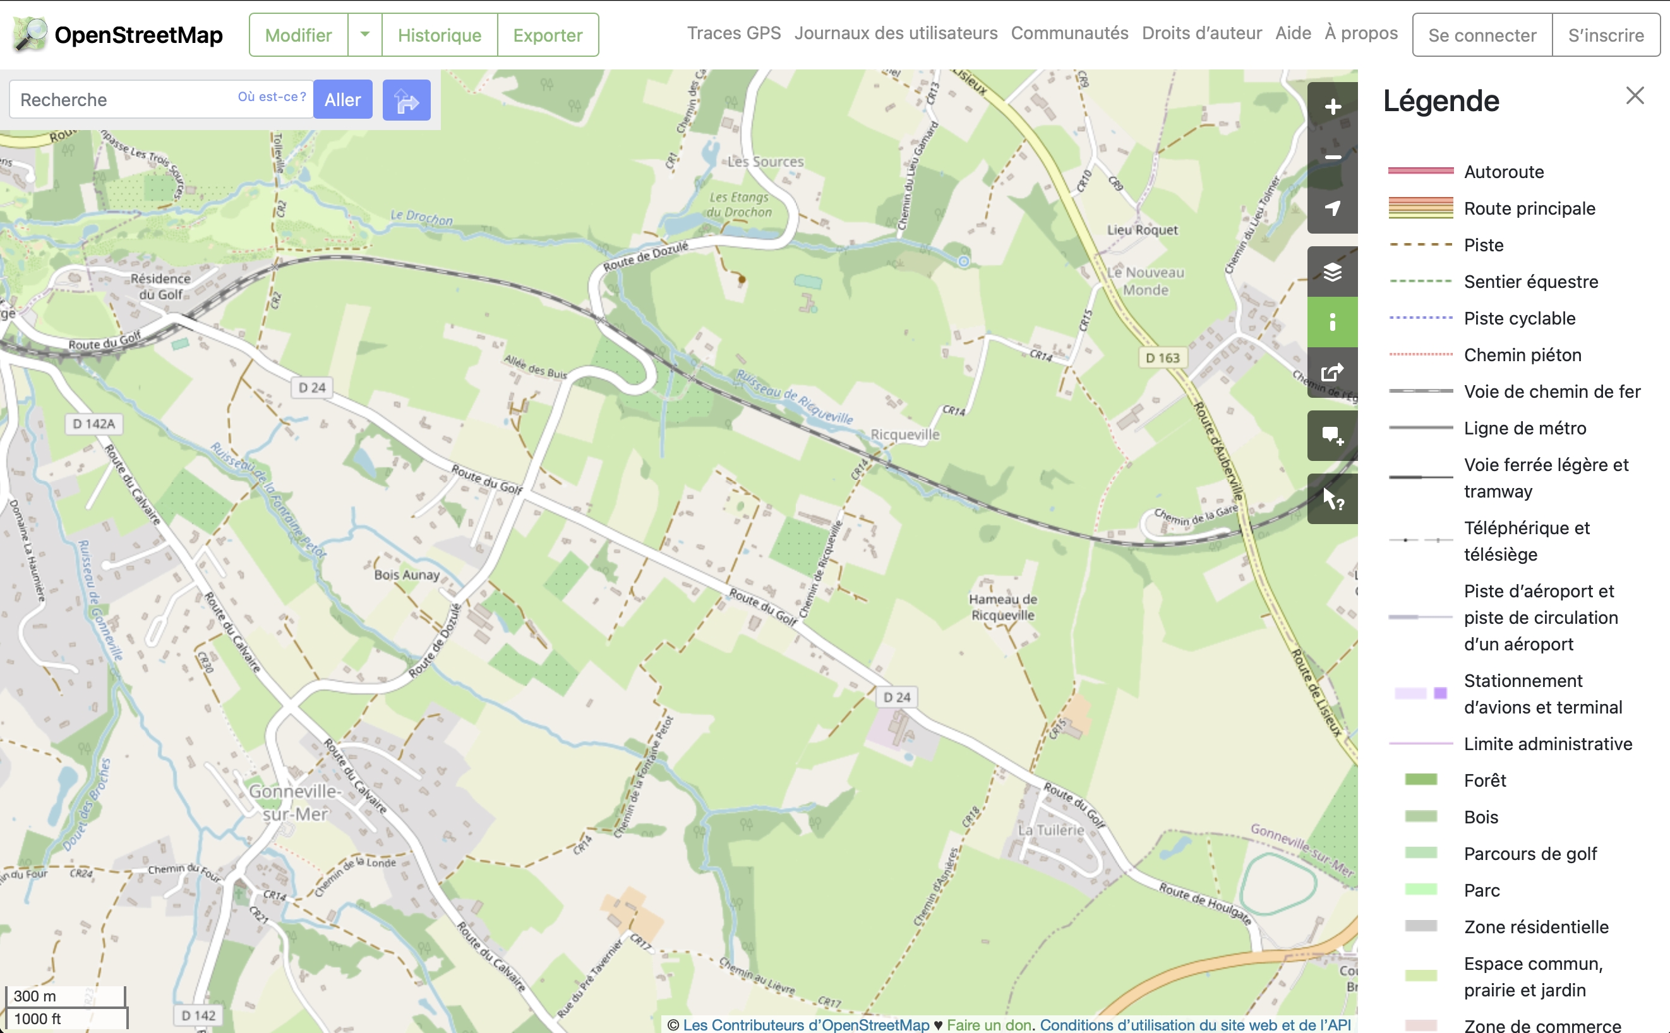Click the Aller search button
1670x1033 pixels.
pyautogui.click(x=342, y=100)
